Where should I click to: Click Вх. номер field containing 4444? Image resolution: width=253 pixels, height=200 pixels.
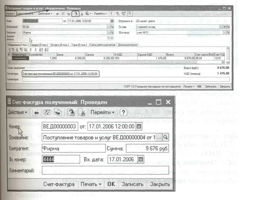point(61,159)
